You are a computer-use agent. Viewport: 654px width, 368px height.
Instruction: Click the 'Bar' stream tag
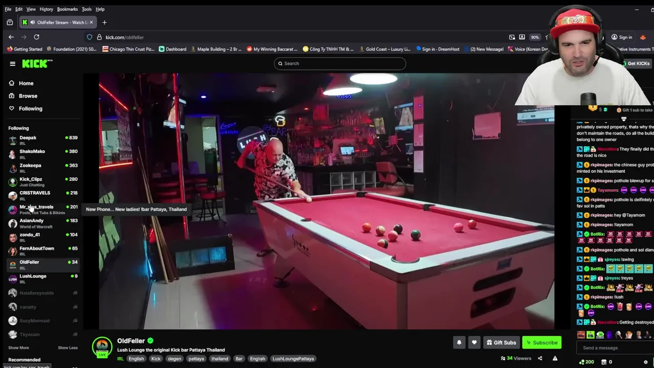239,358
